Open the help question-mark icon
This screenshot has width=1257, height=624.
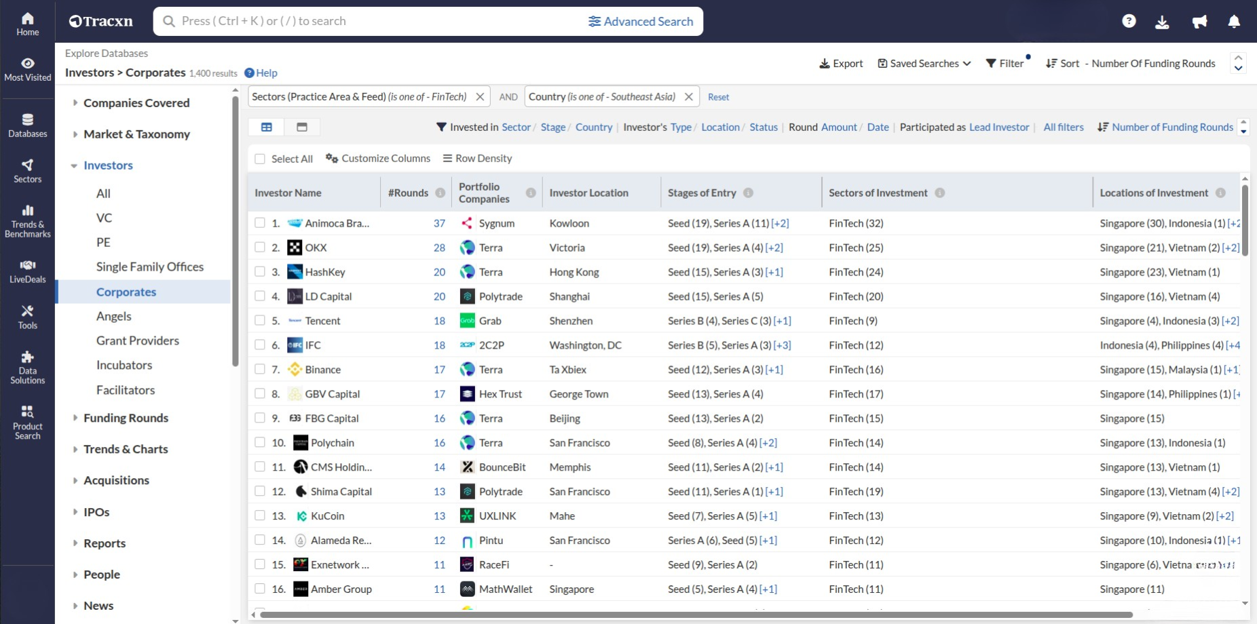click(1129, 21)
